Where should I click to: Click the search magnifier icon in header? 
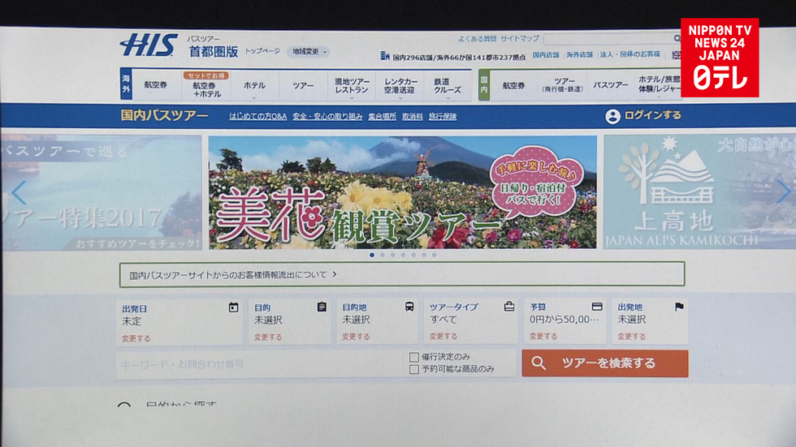677,38
